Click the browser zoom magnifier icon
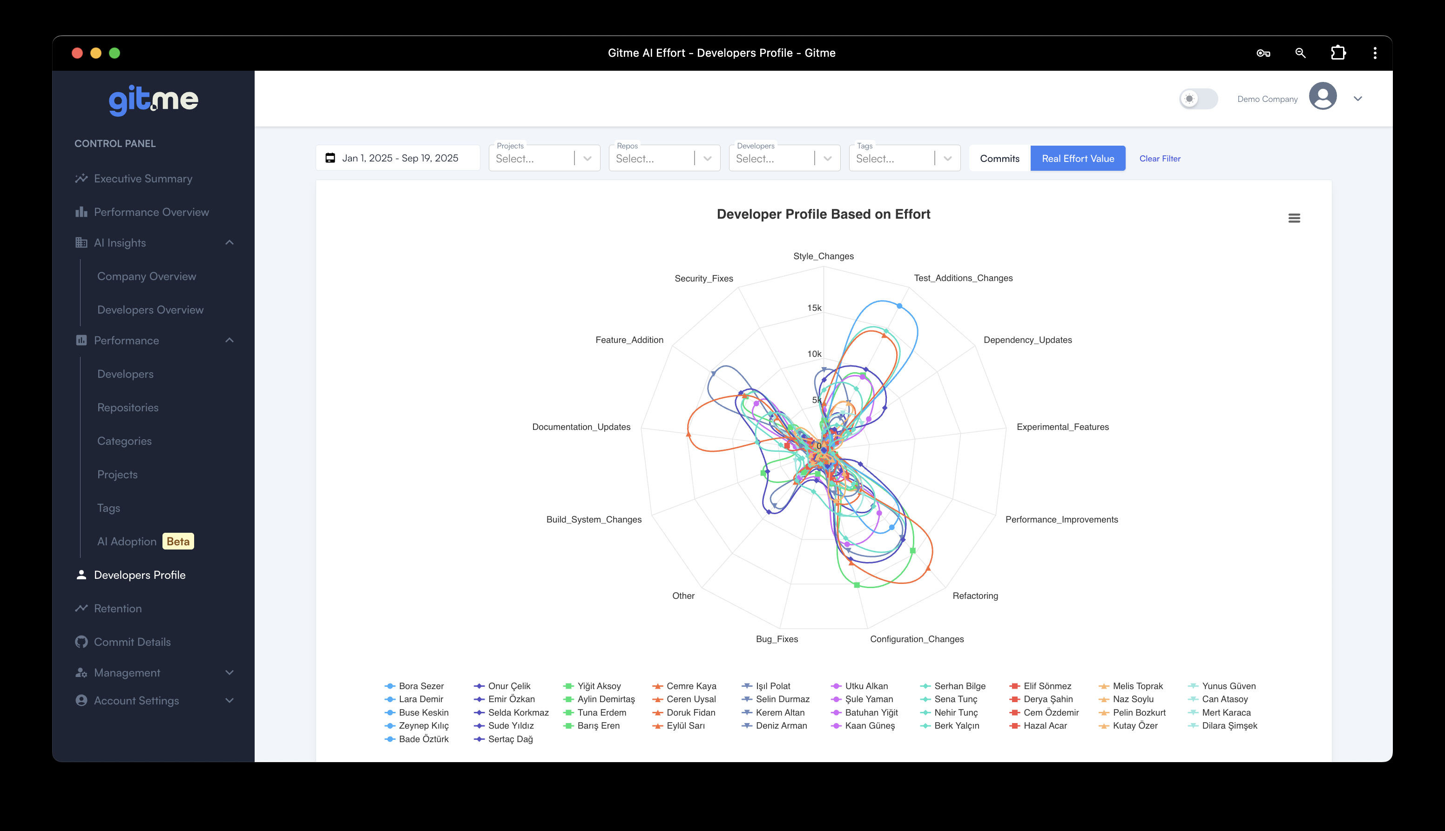Screen dimensions: 1445x831 [x=1300, y=53]
